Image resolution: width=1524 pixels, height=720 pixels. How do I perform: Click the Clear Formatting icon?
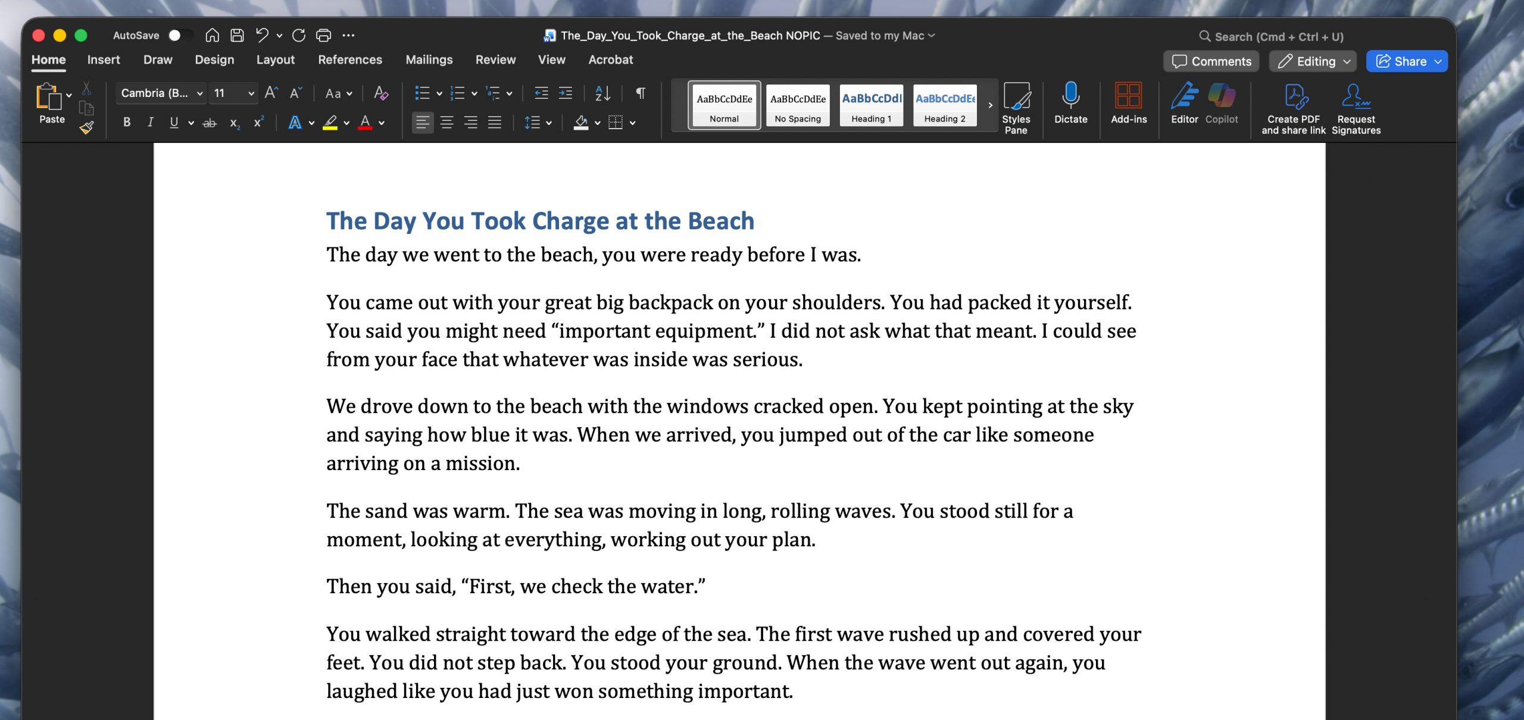click(381, 93)
